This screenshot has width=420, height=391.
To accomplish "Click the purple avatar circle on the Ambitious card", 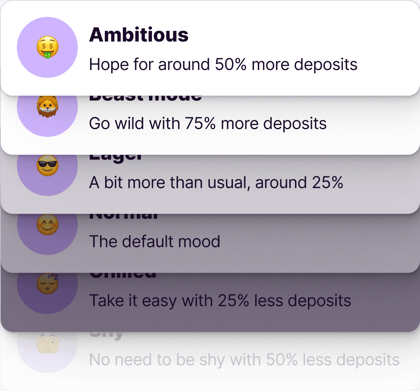I will (x=47, y=47).
